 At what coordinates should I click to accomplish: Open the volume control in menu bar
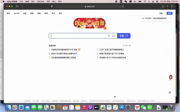point(135,1)
